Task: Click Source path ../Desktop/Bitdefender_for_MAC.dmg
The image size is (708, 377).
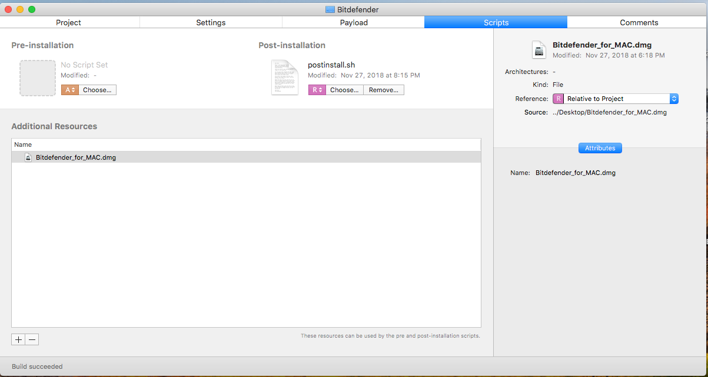Action: tap(609, 112)
